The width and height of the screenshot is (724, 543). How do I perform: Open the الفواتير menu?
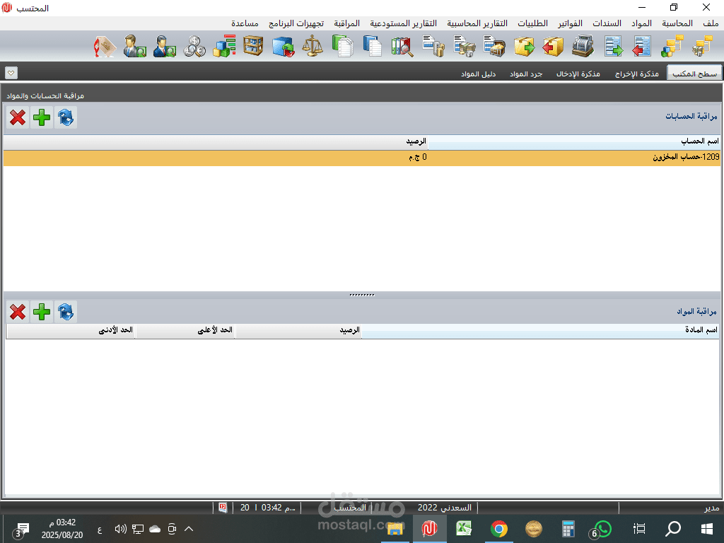(x=570, y=23)
